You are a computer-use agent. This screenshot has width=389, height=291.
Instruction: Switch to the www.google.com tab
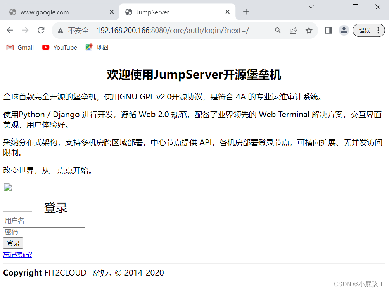tap(54, 12)
